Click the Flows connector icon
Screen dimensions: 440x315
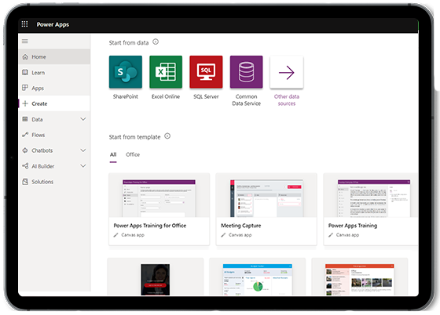point(25,135)
